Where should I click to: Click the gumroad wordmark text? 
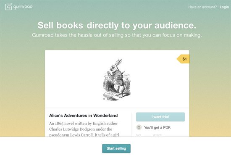pos(23,7)
